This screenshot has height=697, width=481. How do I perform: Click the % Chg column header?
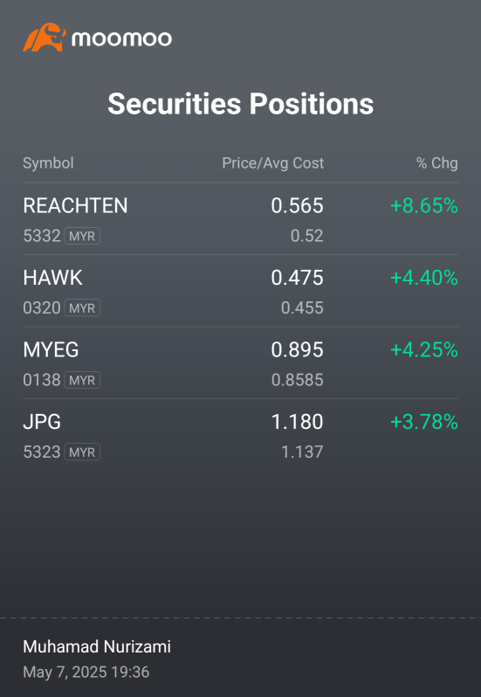click(437, 163)
